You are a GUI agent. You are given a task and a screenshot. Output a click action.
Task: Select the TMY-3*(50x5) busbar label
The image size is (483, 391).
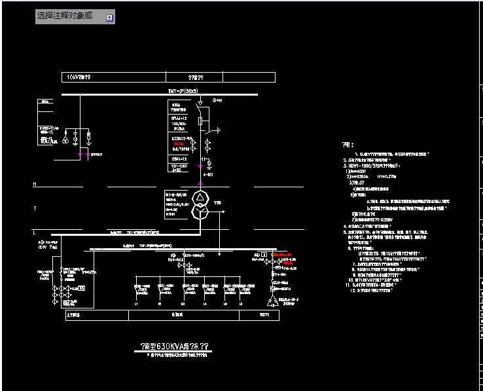click(183, 91)
